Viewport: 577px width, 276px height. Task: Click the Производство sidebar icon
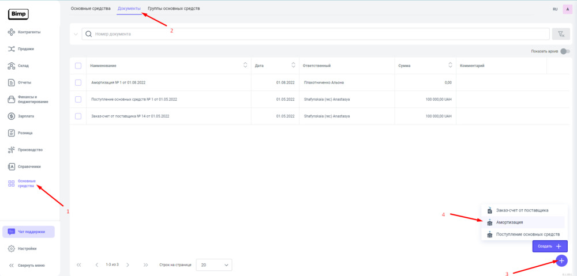click(11, 150)
